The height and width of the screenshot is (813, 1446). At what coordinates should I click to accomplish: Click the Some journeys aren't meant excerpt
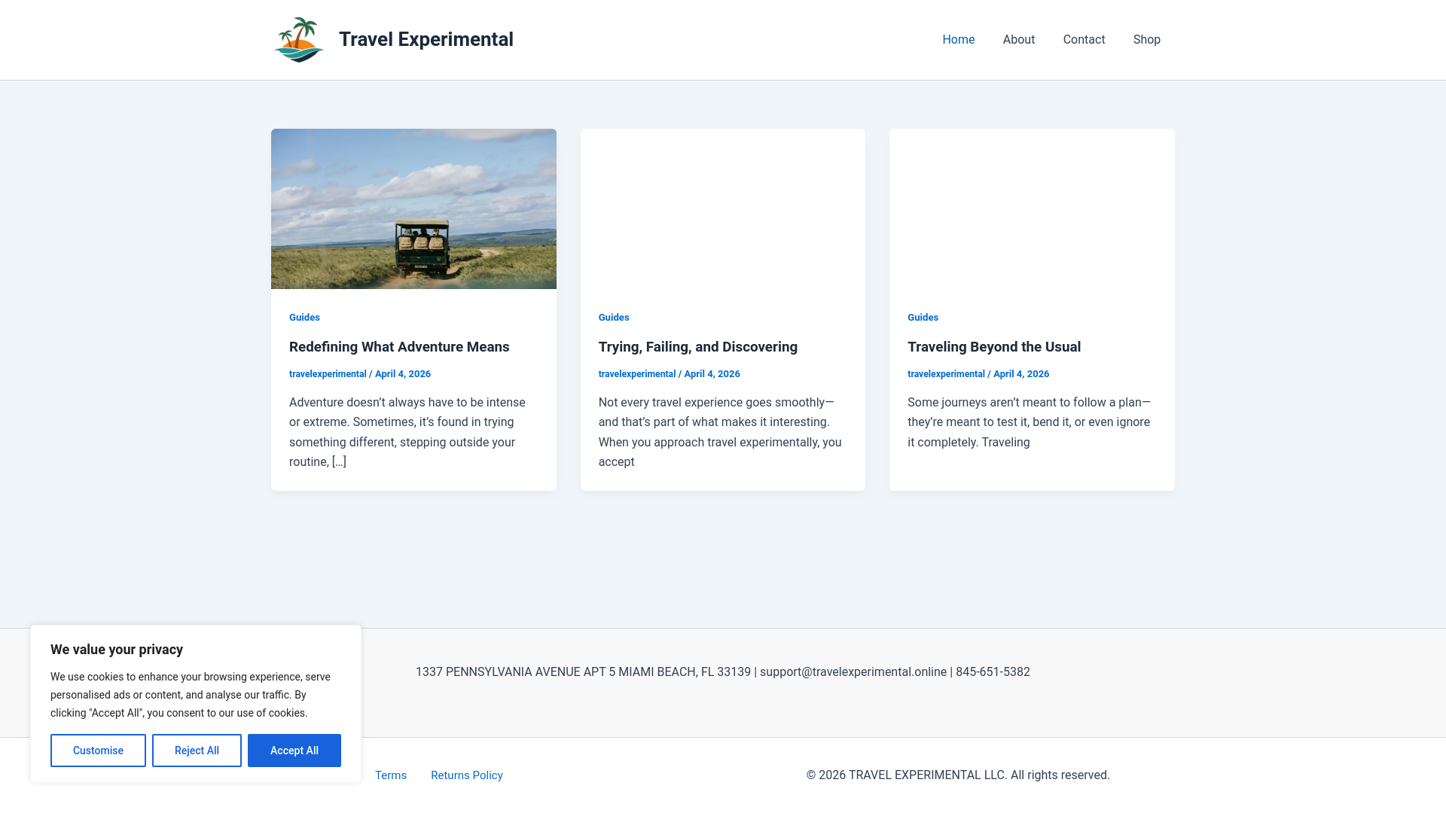1029,422
